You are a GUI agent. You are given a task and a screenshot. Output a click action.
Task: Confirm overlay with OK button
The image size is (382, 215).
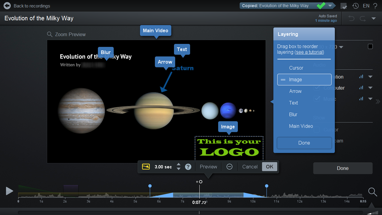(x=269, y=167)
